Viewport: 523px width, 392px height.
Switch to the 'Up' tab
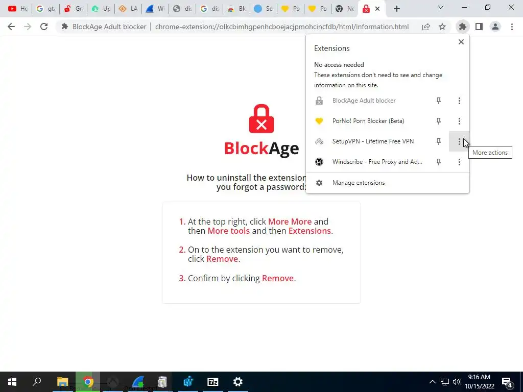[x=101, y=9]
